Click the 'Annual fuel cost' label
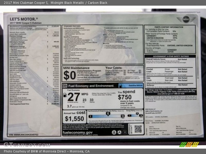This screenshot has height=154, width=206. (74, 113)
